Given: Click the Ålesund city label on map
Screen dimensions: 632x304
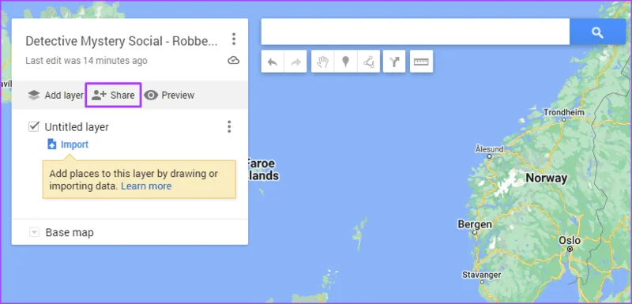Looking at the screenshot, I should coord(489,149).
